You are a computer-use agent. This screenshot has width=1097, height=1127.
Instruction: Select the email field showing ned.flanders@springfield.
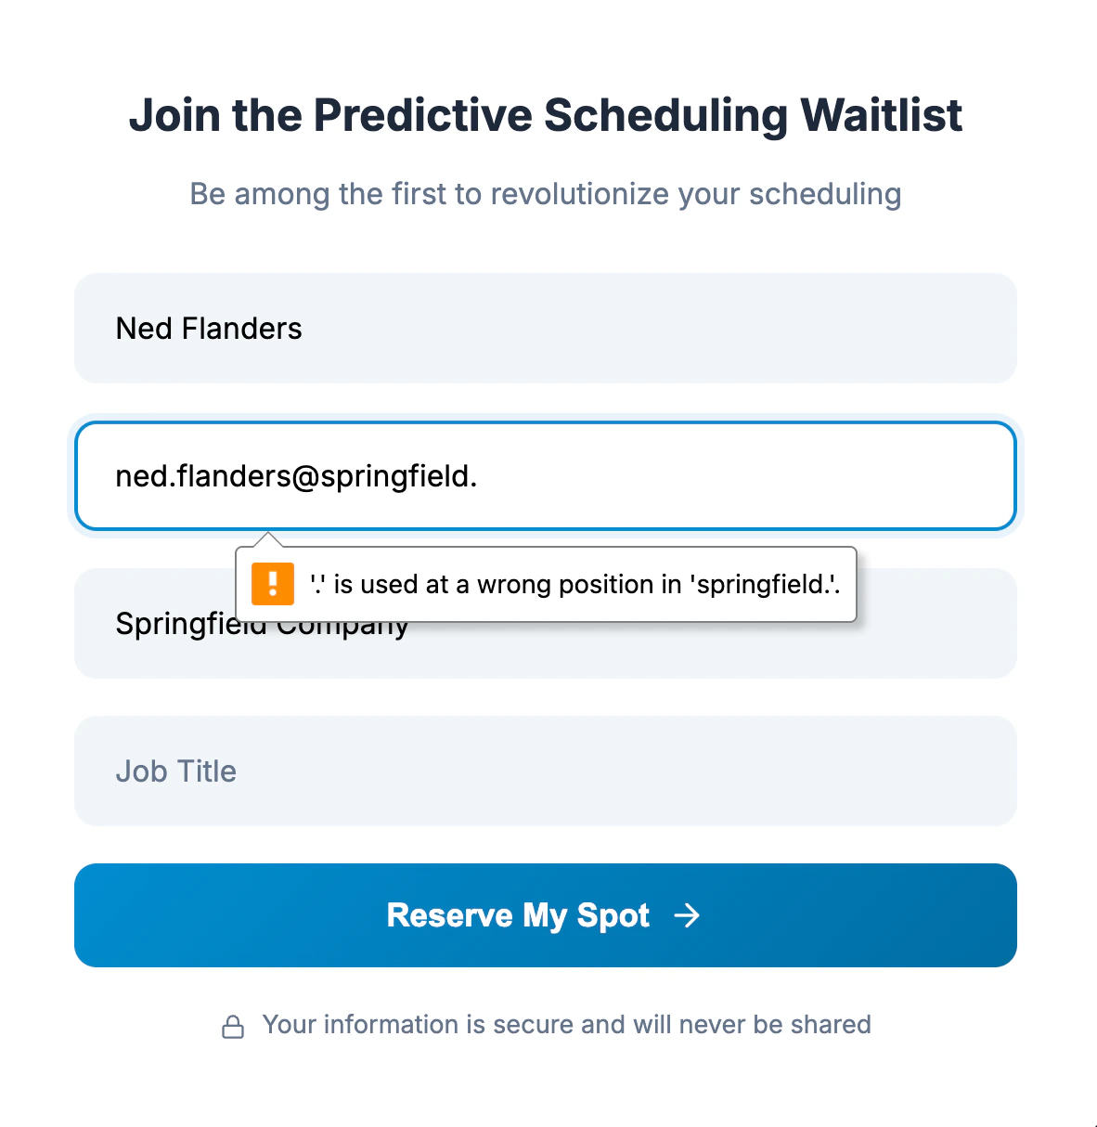(x=546, y=476)
